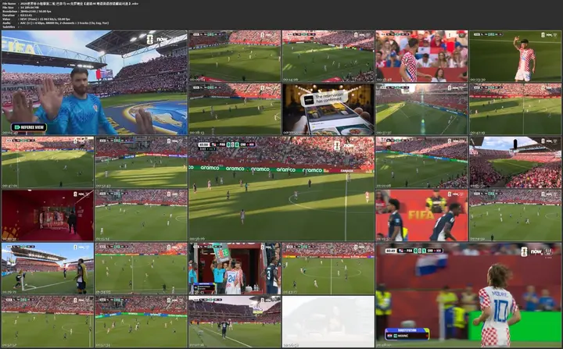This screenshot has width=563, height=349.
Task: Select the corner kick with blue sky thumbnail
Action: [48, 269]
